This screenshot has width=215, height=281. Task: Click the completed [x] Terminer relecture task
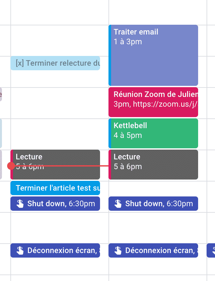(x=55, y=63)
